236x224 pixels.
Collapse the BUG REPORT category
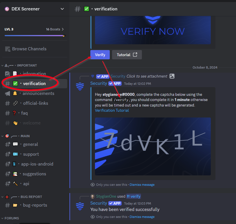22,197
